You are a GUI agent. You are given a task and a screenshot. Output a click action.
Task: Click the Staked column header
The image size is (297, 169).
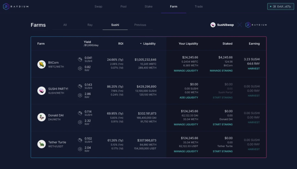pos(227,44)
